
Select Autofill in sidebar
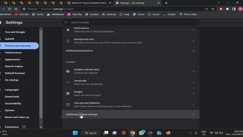(9, 39)
